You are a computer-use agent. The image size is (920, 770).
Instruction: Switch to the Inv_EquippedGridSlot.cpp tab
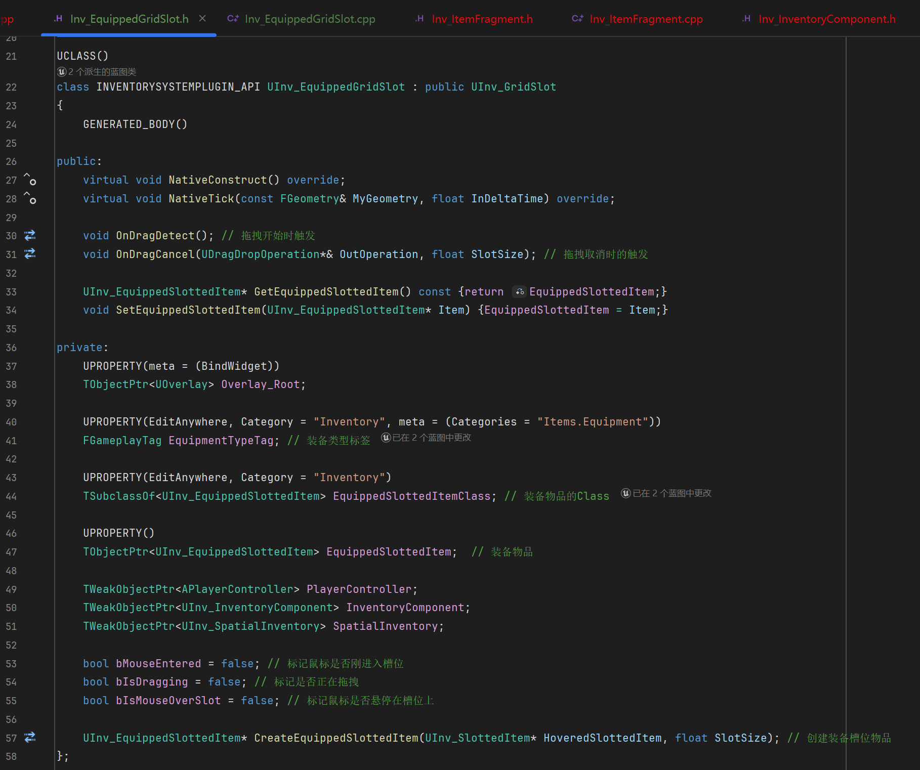[302, 19]
